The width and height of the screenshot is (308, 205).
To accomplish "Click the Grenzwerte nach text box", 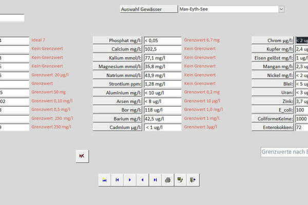I will click(x=284, y=152).
